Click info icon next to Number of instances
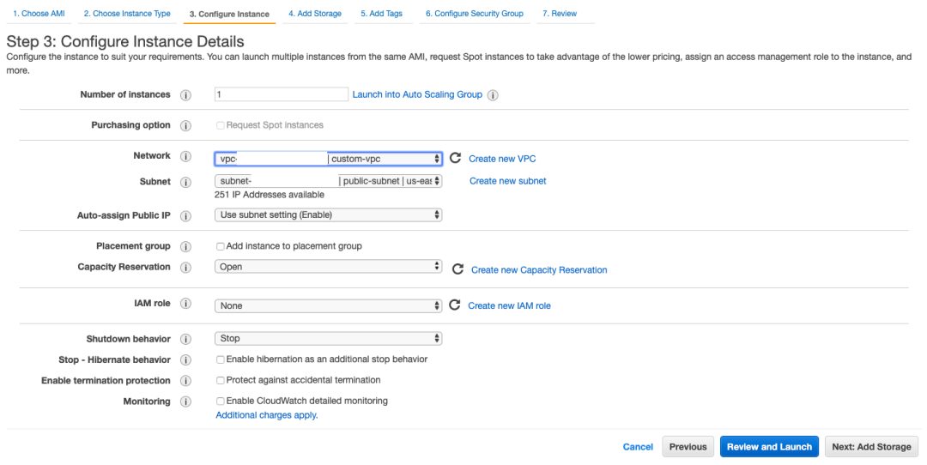Screen dimensions: 927x465 coord(185,95)
